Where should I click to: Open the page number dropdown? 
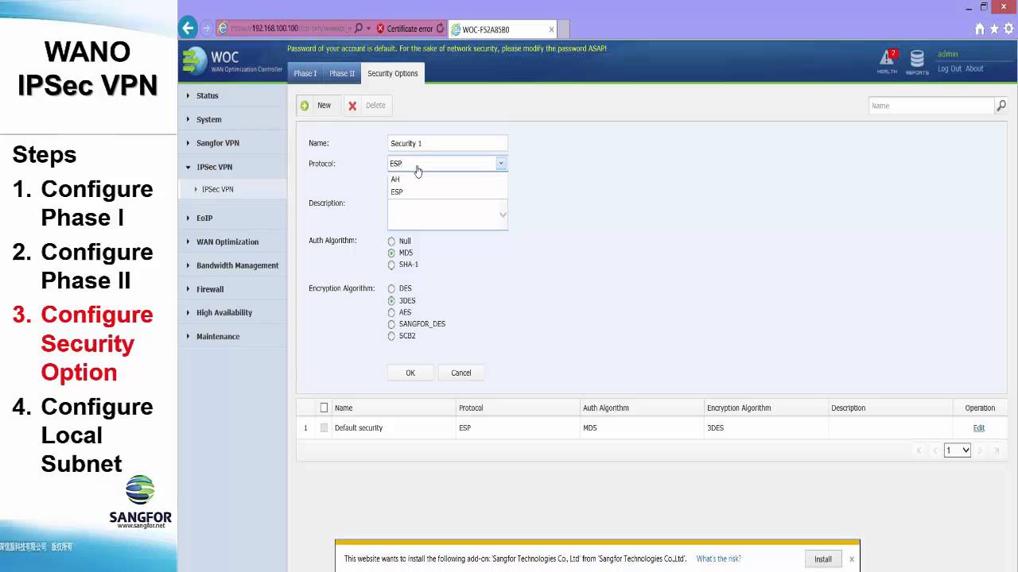pos(958,450)
